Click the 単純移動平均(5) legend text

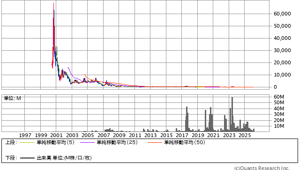pyautogui.click(x=55, y=142)
